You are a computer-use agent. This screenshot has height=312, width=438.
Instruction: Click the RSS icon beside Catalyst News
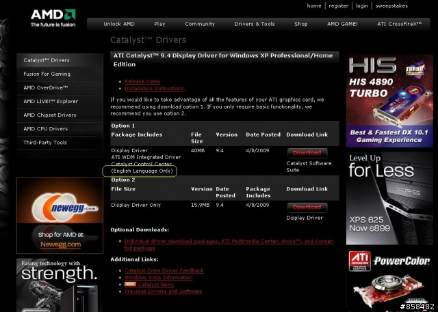click(x=130, y=284)
